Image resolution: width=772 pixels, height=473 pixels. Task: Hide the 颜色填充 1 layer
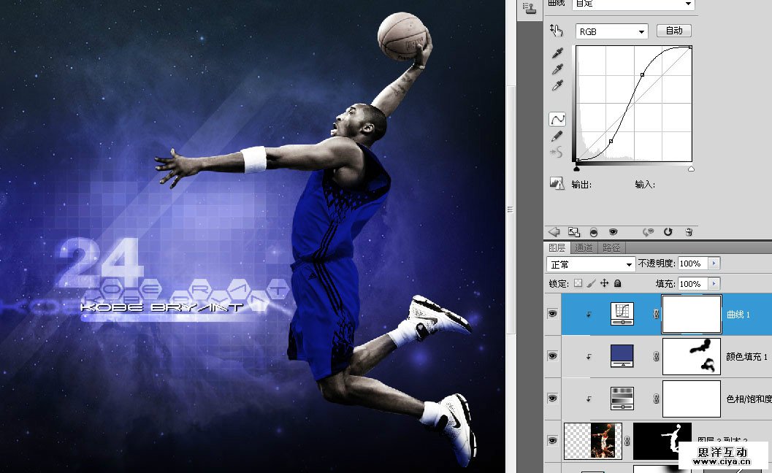pyautogui.click(x=552, y=356)
